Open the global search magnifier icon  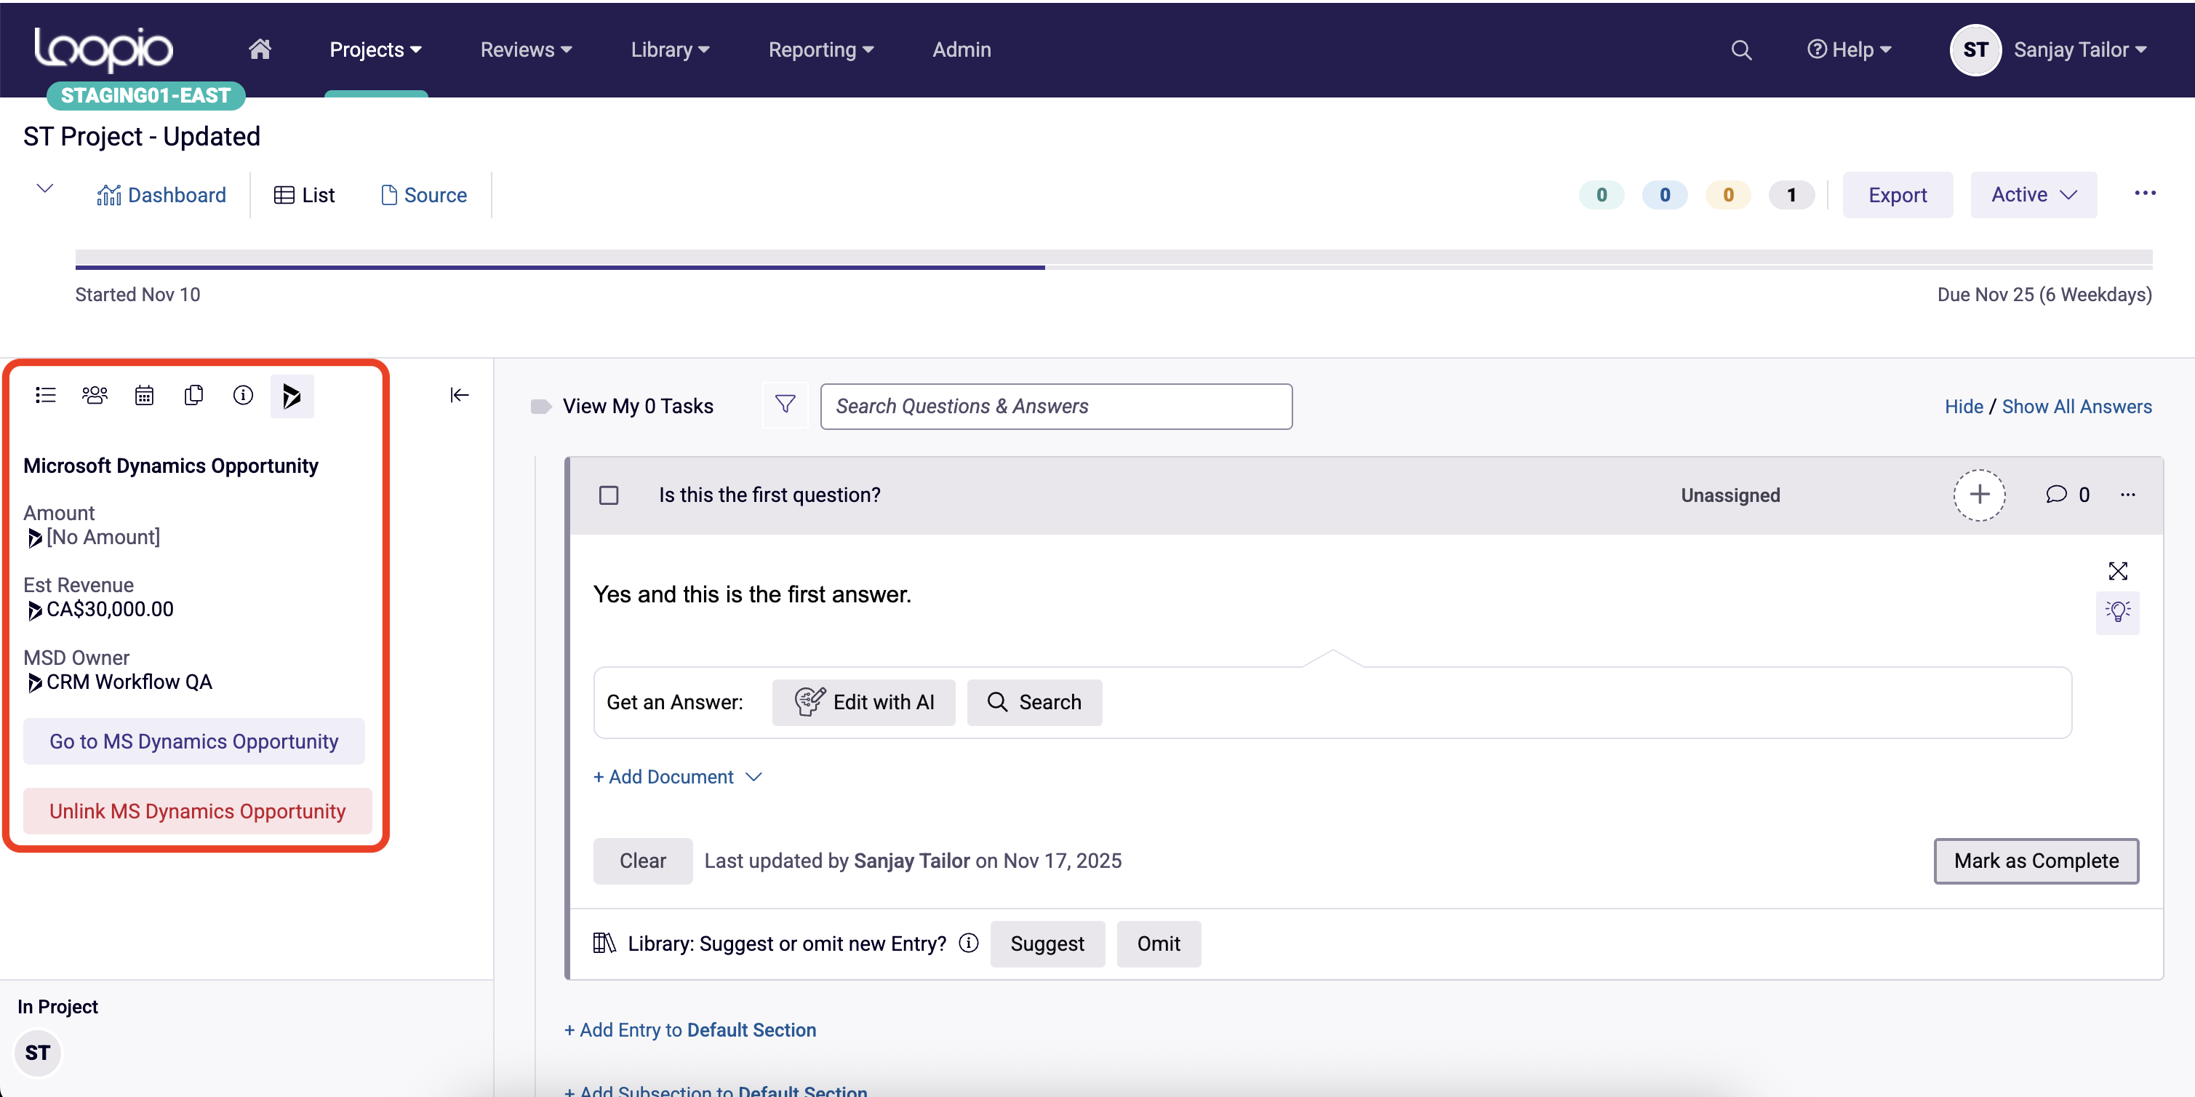coord(1742,49)
